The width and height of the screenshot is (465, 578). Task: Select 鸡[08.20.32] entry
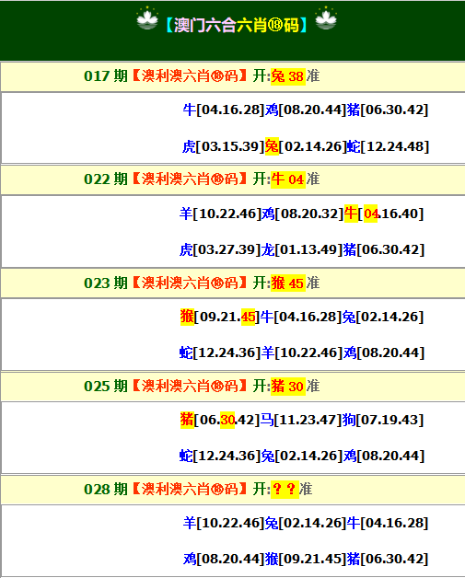(303, 214)
